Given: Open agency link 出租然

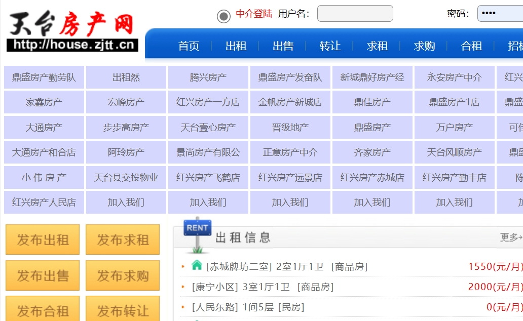Looking at the screenshot, I should tap(126, 77).
